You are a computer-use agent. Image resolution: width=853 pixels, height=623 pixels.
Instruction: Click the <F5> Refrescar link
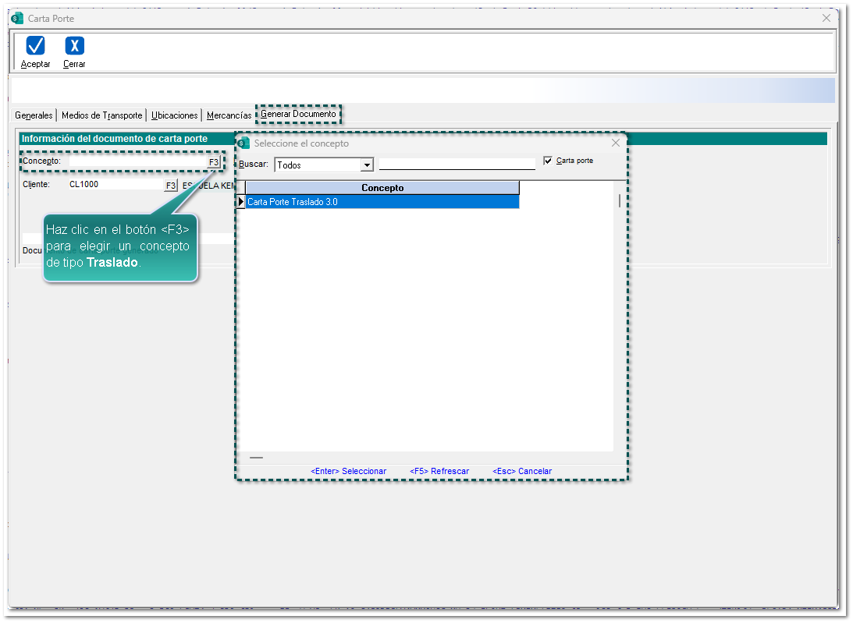coord(439,471)
